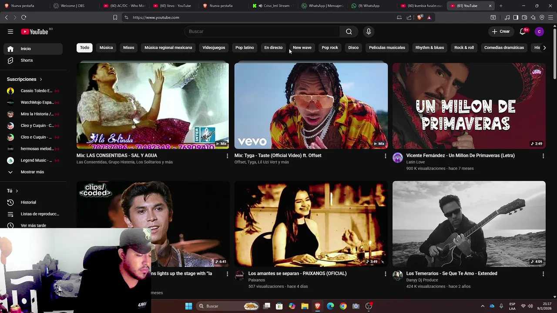
Task: Select the Música filter chip
Action: (106, 48)
